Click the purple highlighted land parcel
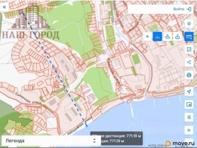The height and width of the screenshot is (148, 197). tap(21, 11)
